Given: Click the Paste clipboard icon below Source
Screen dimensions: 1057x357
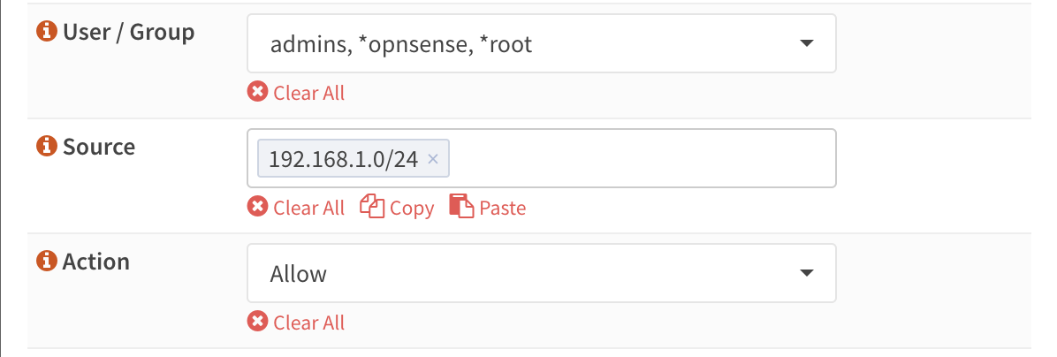Looking at the screenshot, I should click(461, 208).
